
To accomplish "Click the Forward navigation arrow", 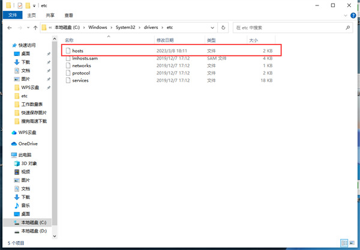I will (x=20, y=28).
